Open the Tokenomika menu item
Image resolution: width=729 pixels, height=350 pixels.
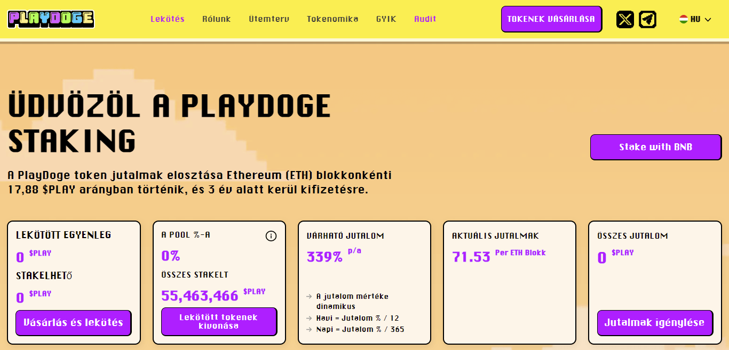[x=332, y=19]
